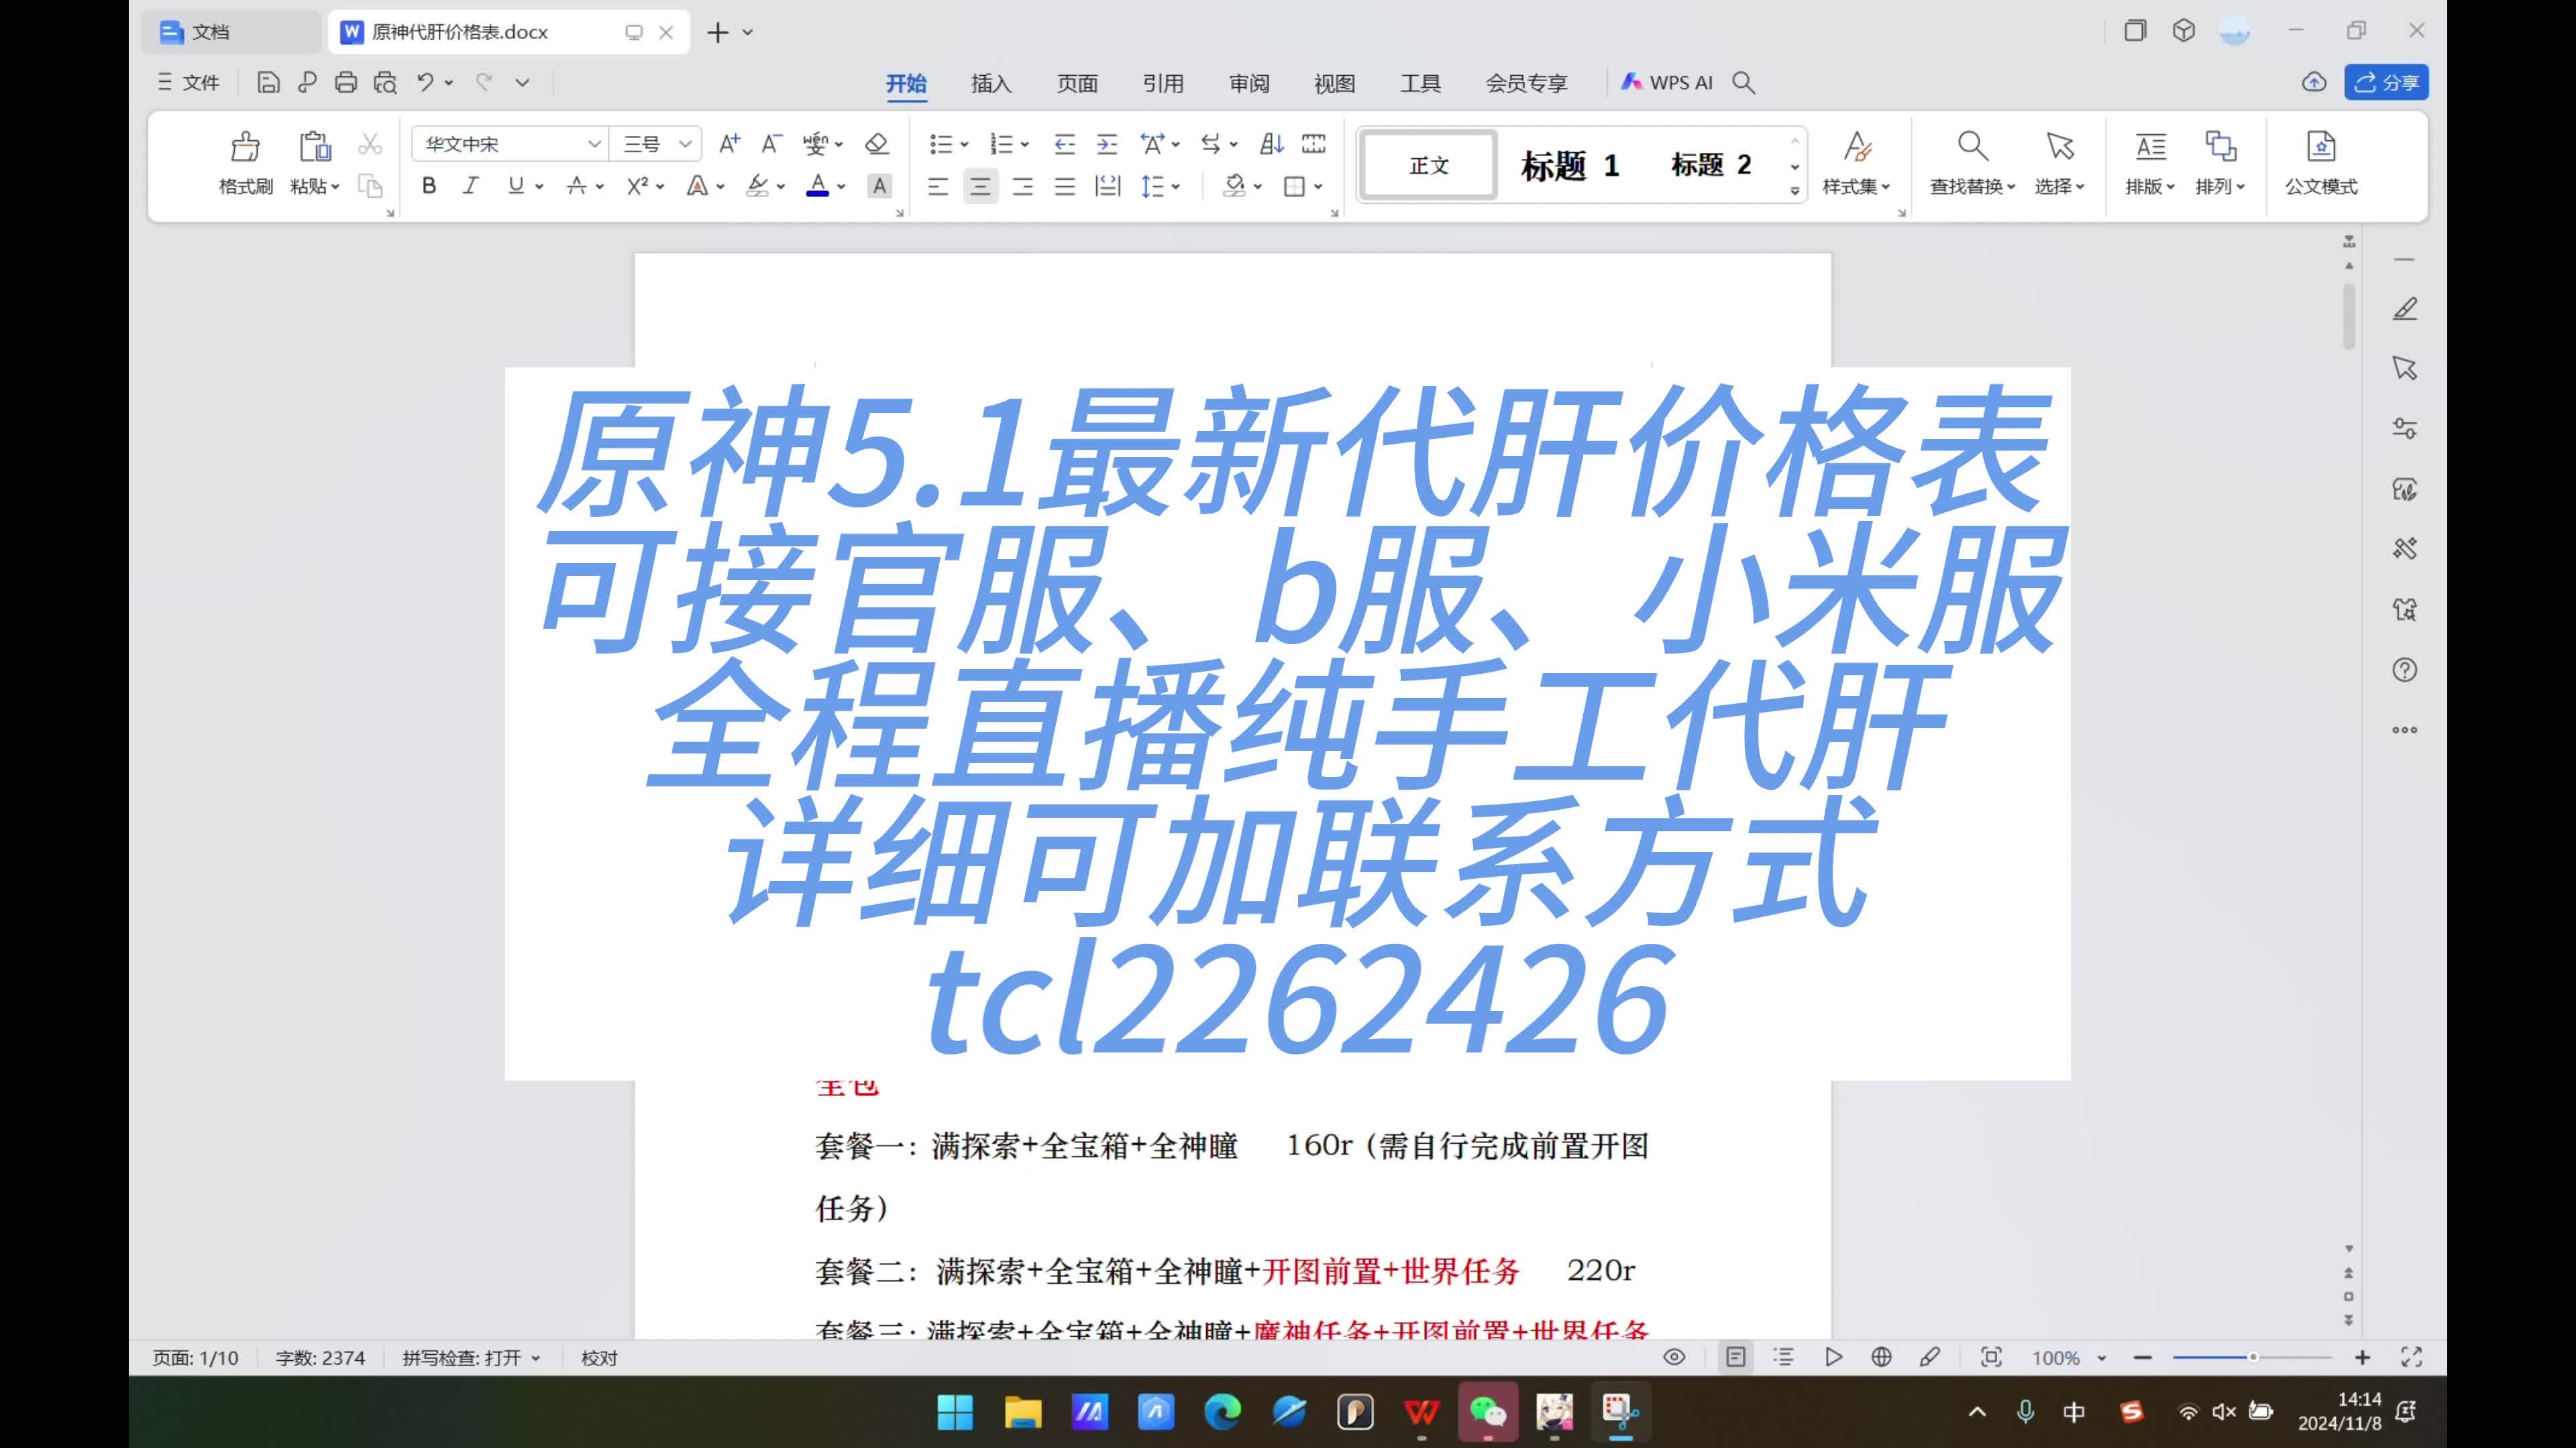Open the 文件 File menu

[x=188, y=83]
